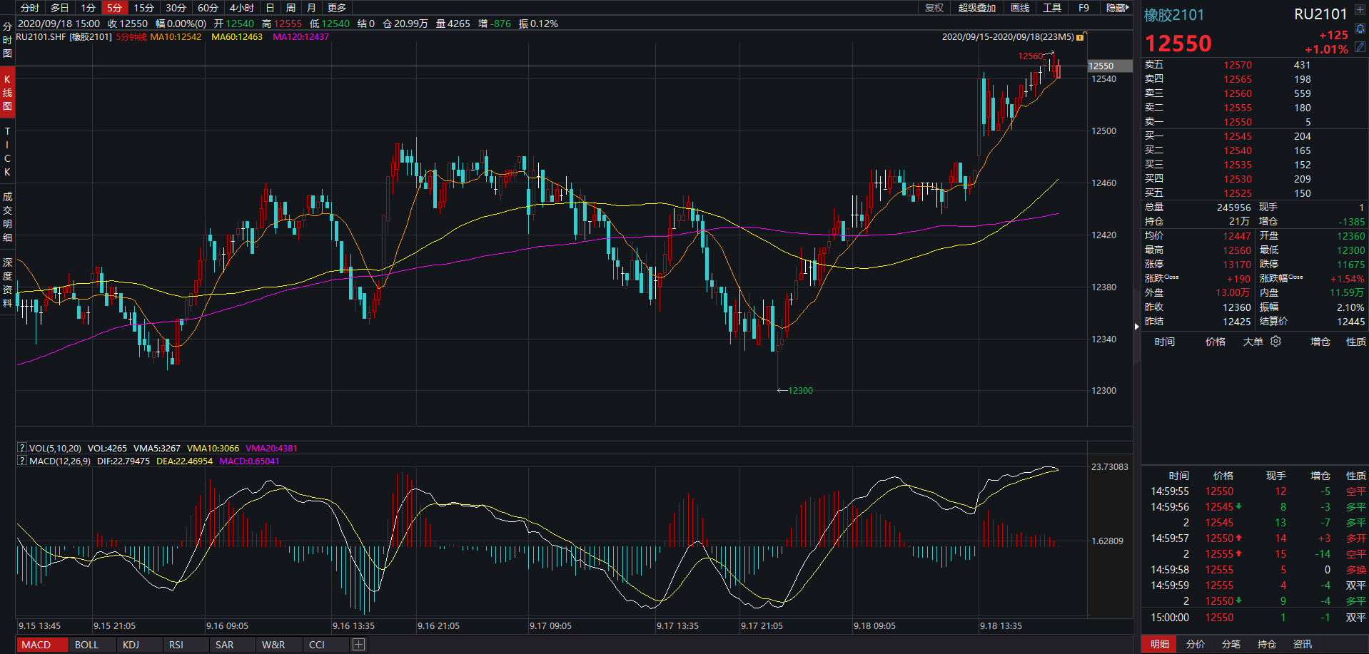Click the MA60:12463 legend label
The height and width of the screenshot is (654, 1369).
pos(237,36)
